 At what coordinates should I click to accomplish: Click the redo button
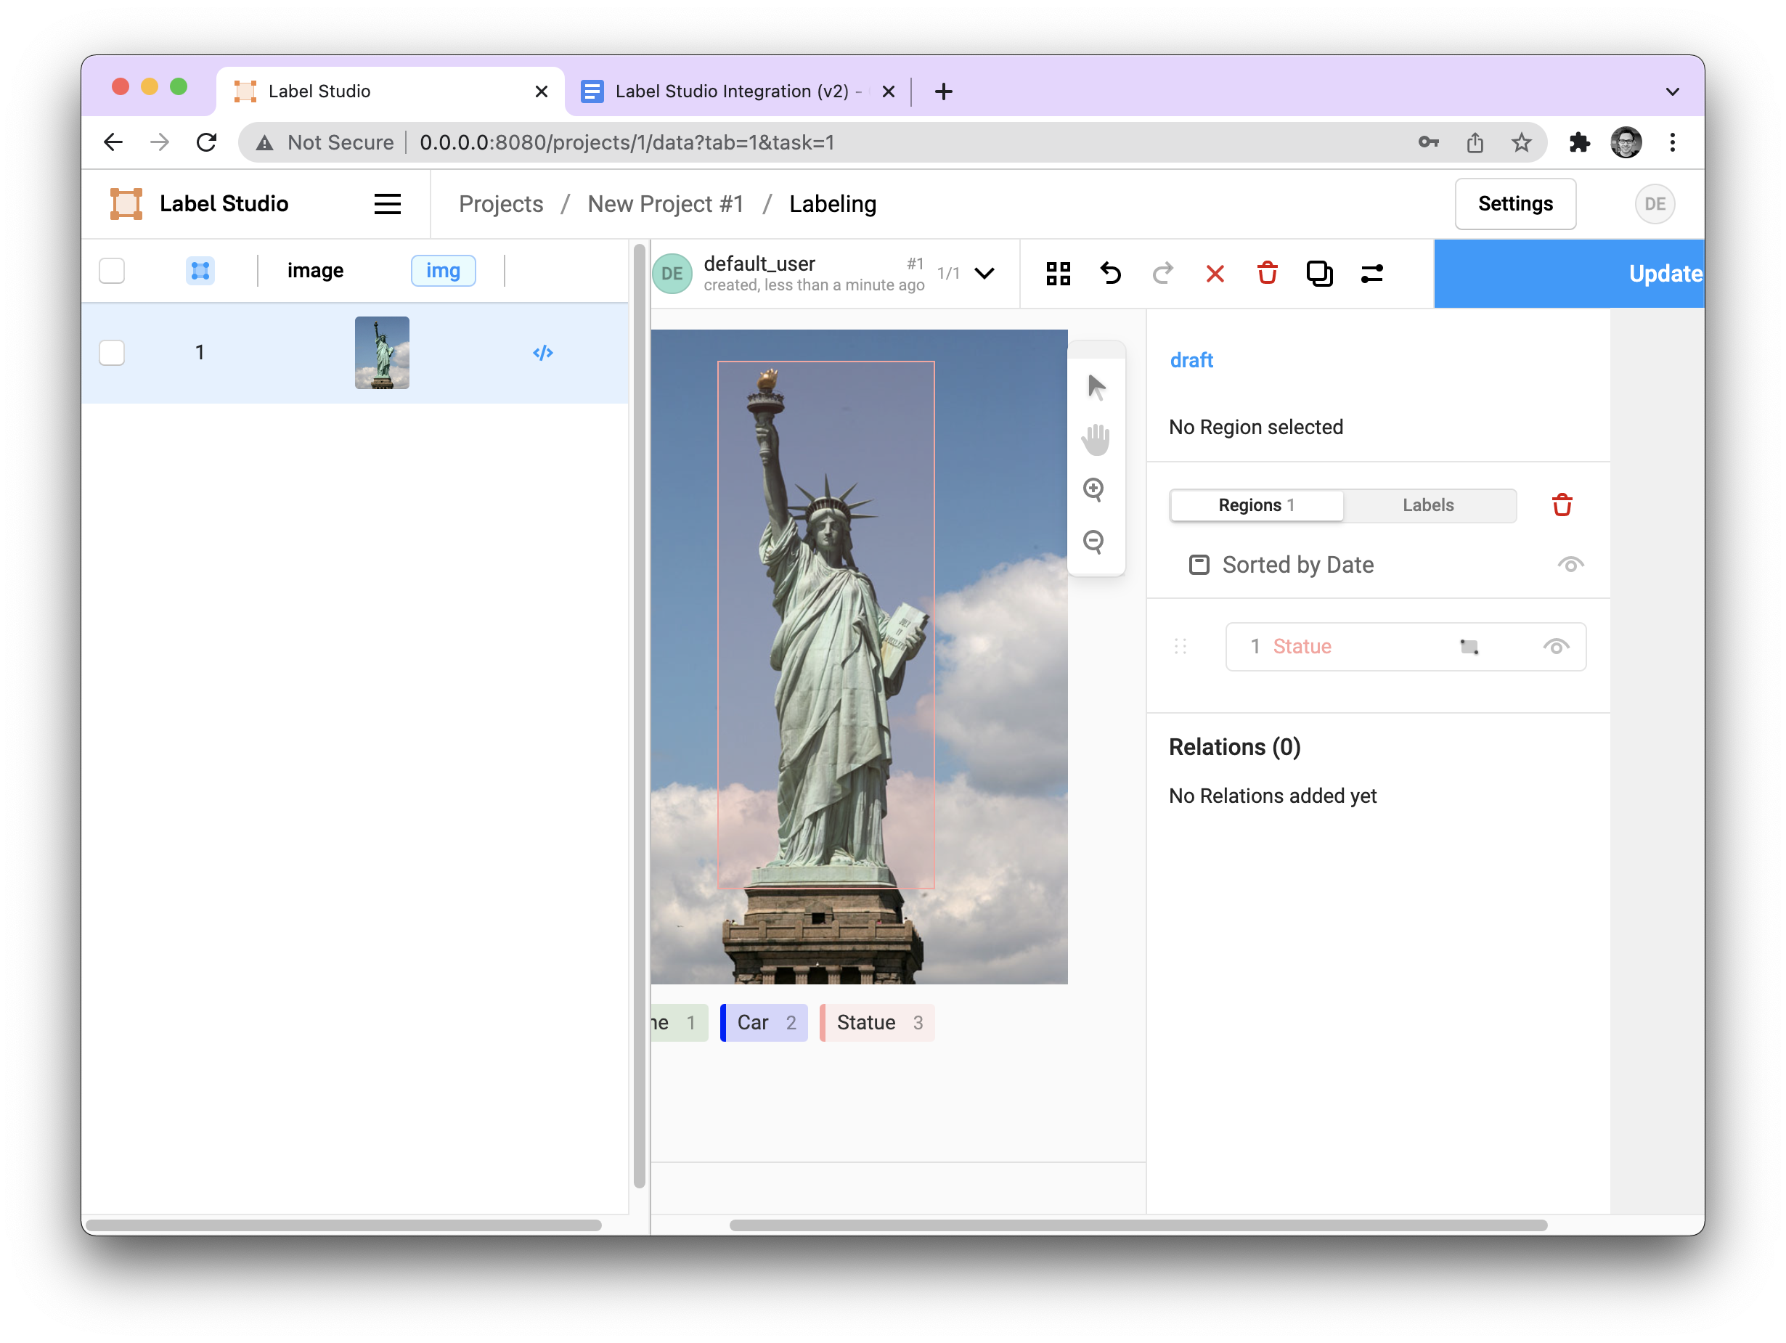point(1162,274)
